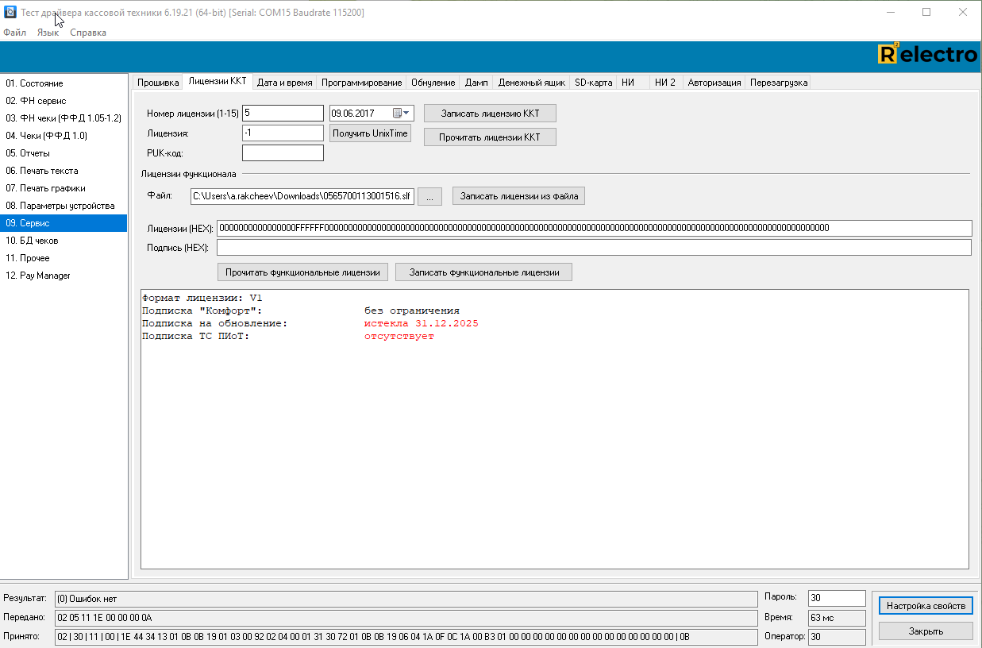This screenshot has width=982, height=648.
Task: Open the Справка menu
Action: pyautogui.click(x=88, y=33)
